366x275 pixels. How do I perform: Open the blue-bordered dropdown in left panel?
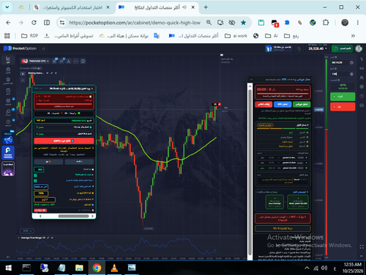[x=41, y=187]
